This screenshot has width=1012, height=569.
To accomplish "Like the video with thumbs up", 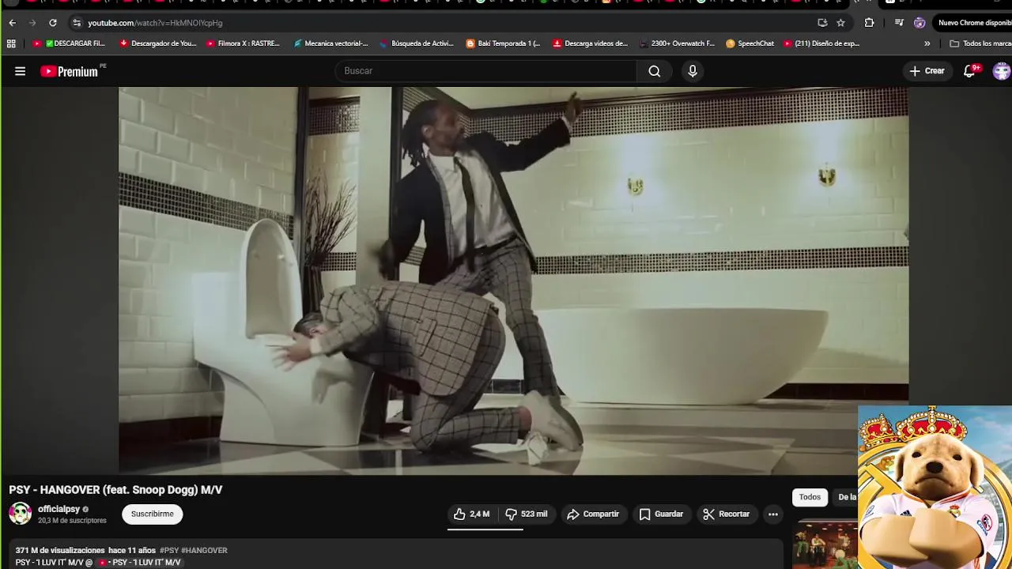I will 472,514.
